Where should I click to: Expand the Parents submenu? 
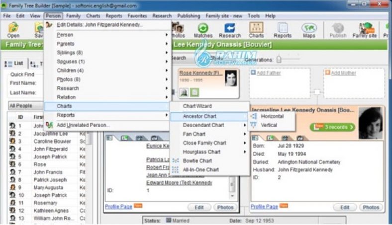(x=166, y=44)
